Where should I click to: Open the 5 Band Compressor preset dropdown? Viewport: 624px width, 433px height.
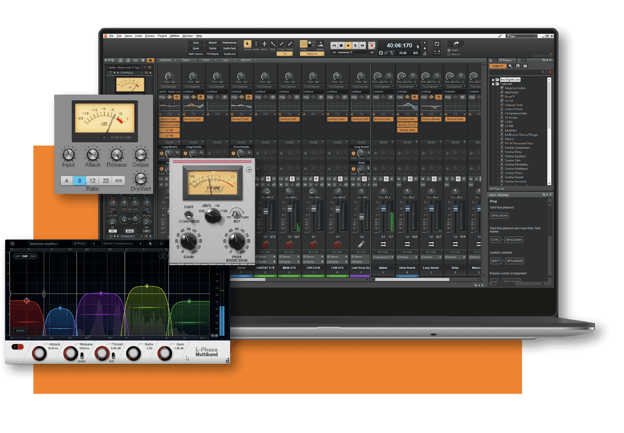[x=118, y=243]
